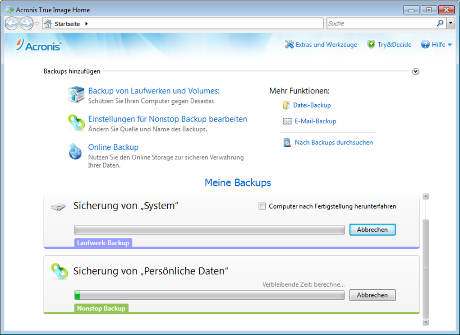Click the E-Mail-Backup envelope icon
This screenshot has width=460, height=335.
(287, 121)
